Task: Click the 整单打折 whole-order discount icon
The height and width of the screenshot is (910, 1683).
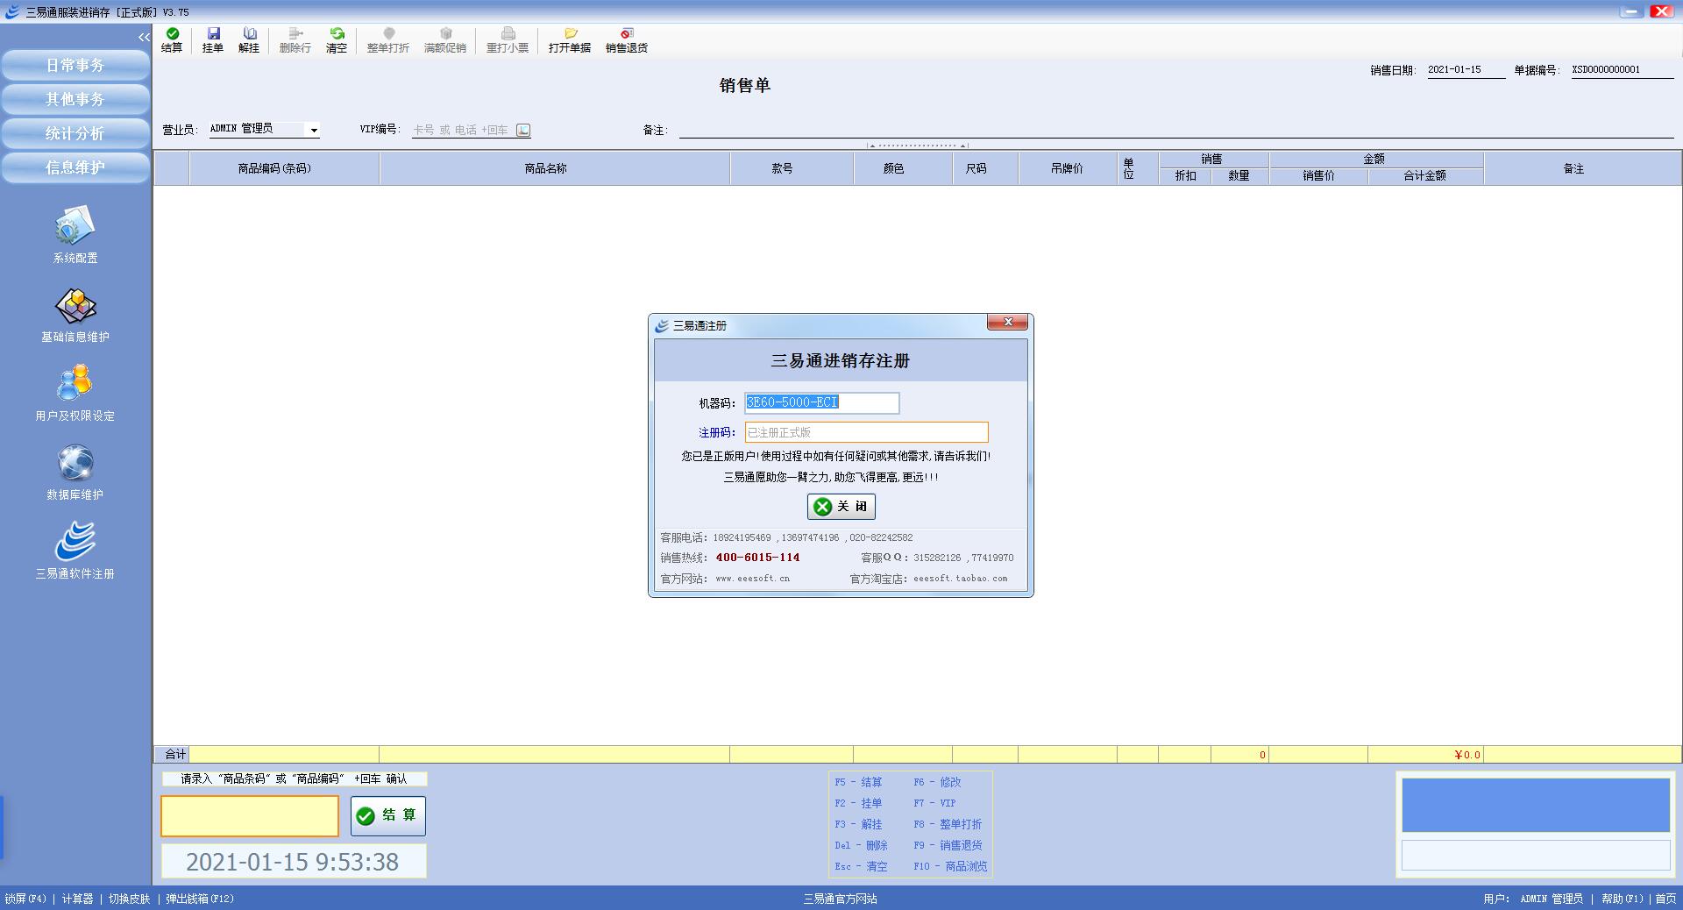Action: click(x=388, y=40)
